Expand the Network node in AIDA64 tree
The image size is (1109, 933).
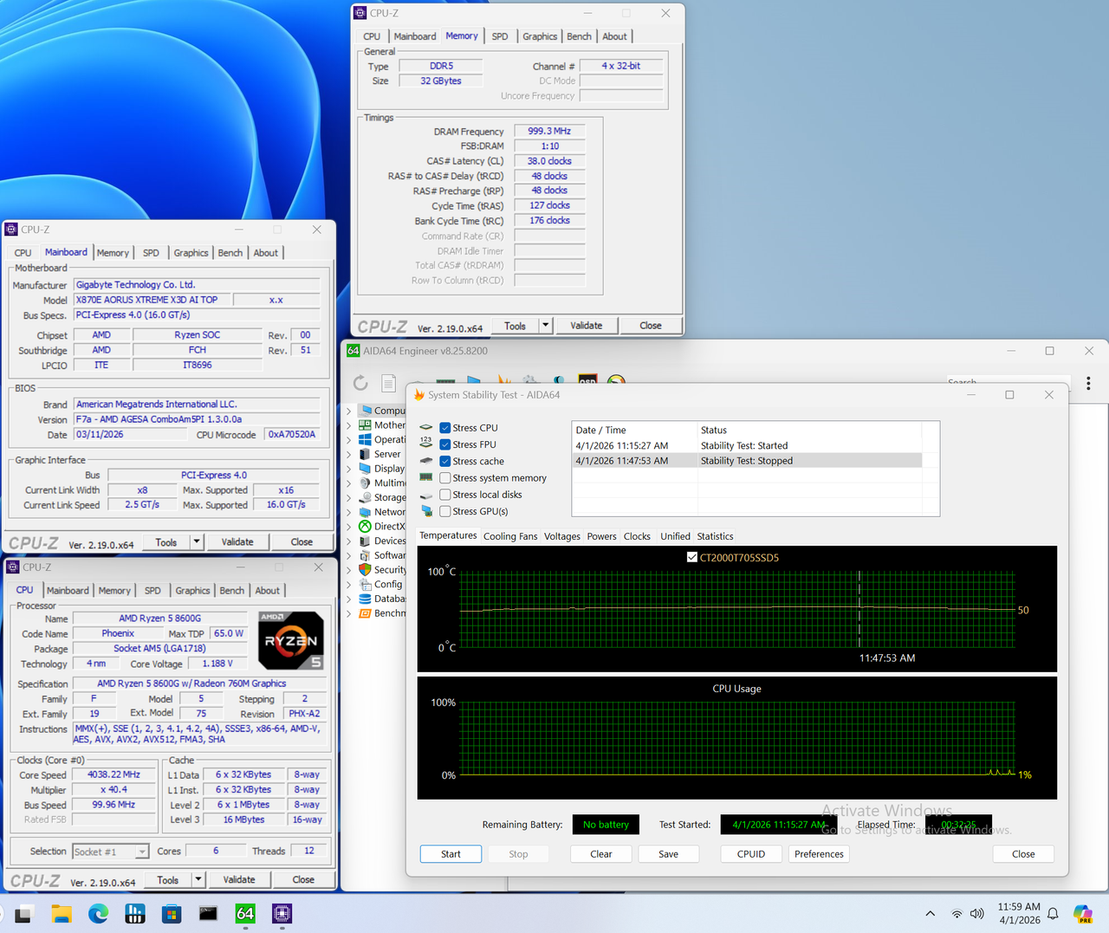(349, 512)
